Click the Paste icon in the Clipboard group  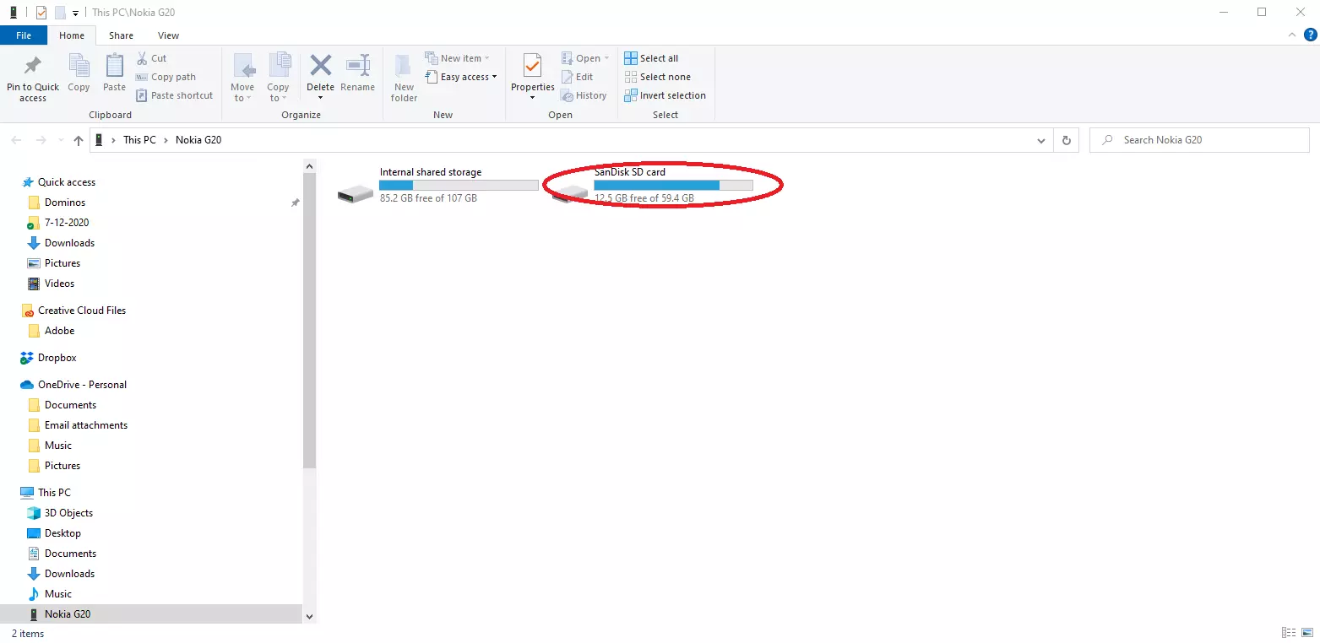(x=114, y=66)
